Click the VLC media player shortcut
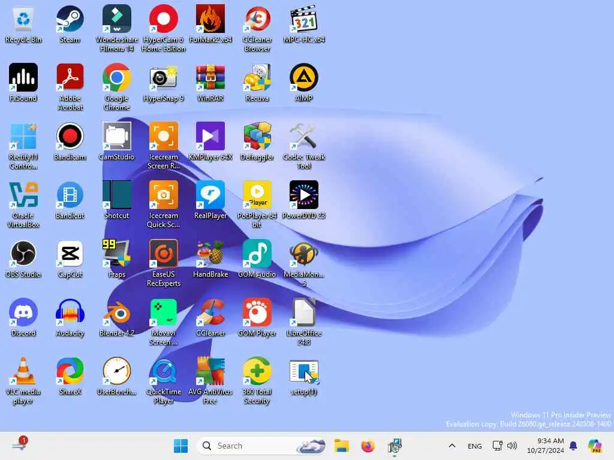This screenshot has width=614, height=460. 23,381
